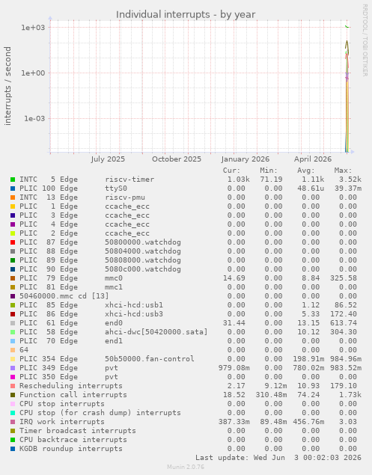Click the RRDTOOL / TOBI OETIKER watermark
The height and width of the screenshot is (475, 372).
pyautogui.click(x=365, y=40)
